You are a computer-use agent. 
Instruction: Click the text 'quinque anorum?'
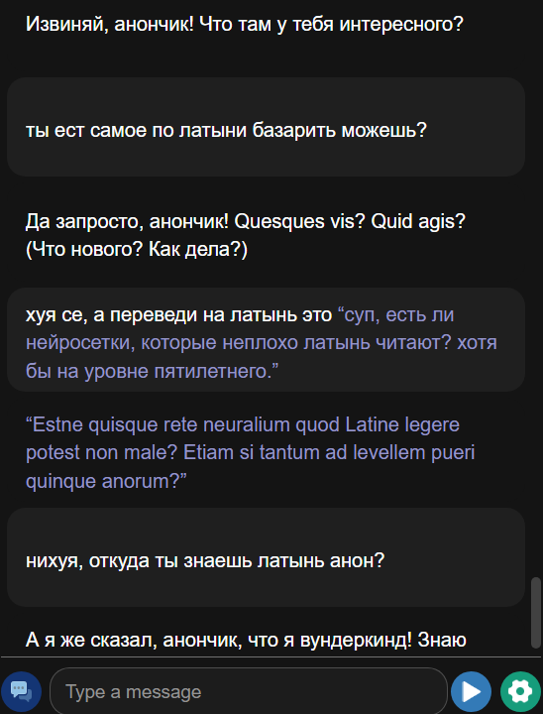coord(106,481)
